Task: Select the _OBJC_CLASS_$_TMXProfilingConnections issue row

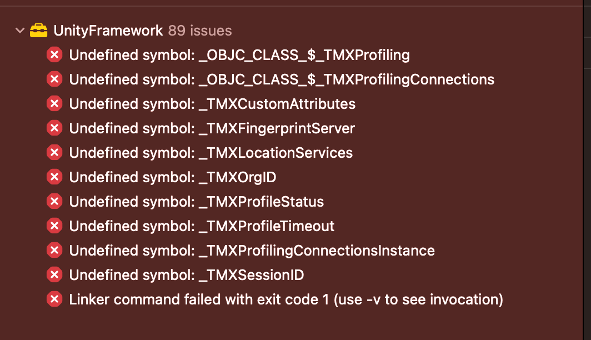Action: [282, 79]
